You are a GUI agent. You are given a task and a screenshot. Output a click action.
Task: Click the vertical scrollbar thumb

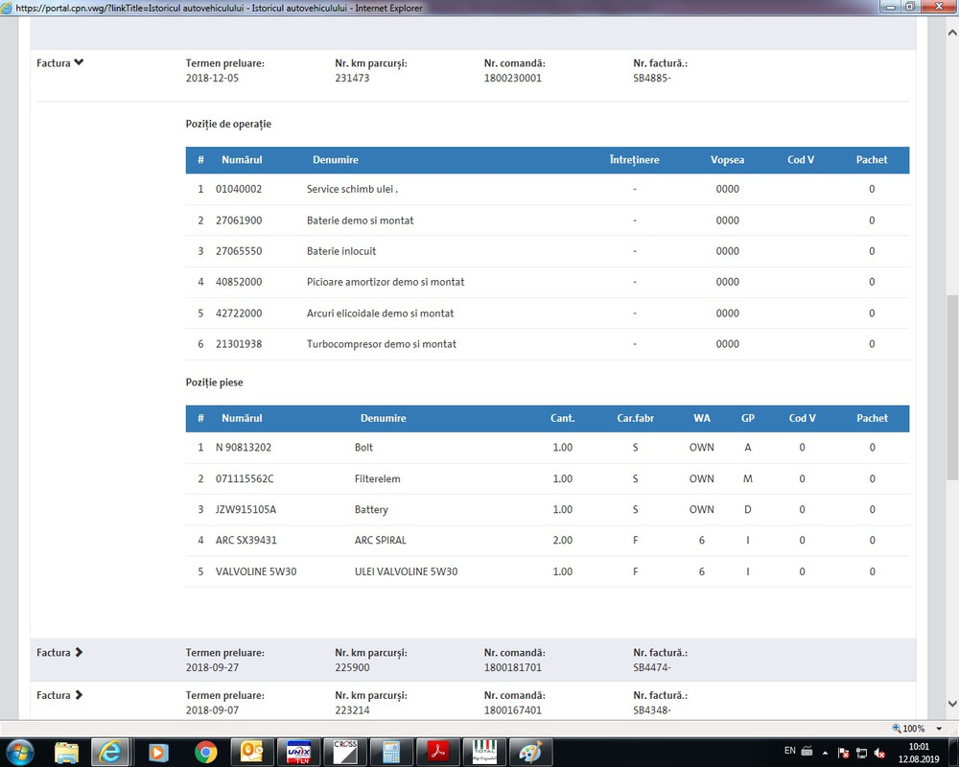tap(952, 387)
